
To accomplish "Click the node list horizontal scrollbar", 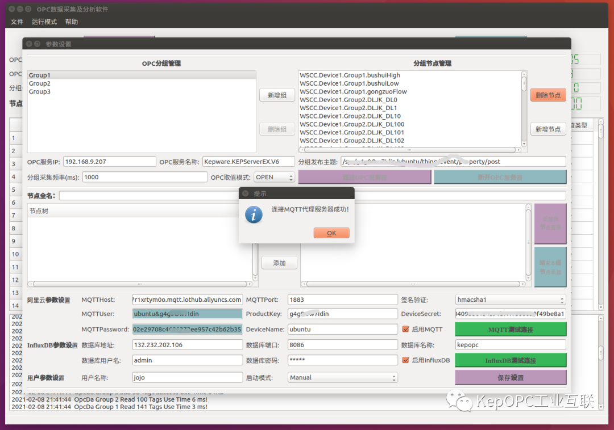I will (x=409, y=150).
